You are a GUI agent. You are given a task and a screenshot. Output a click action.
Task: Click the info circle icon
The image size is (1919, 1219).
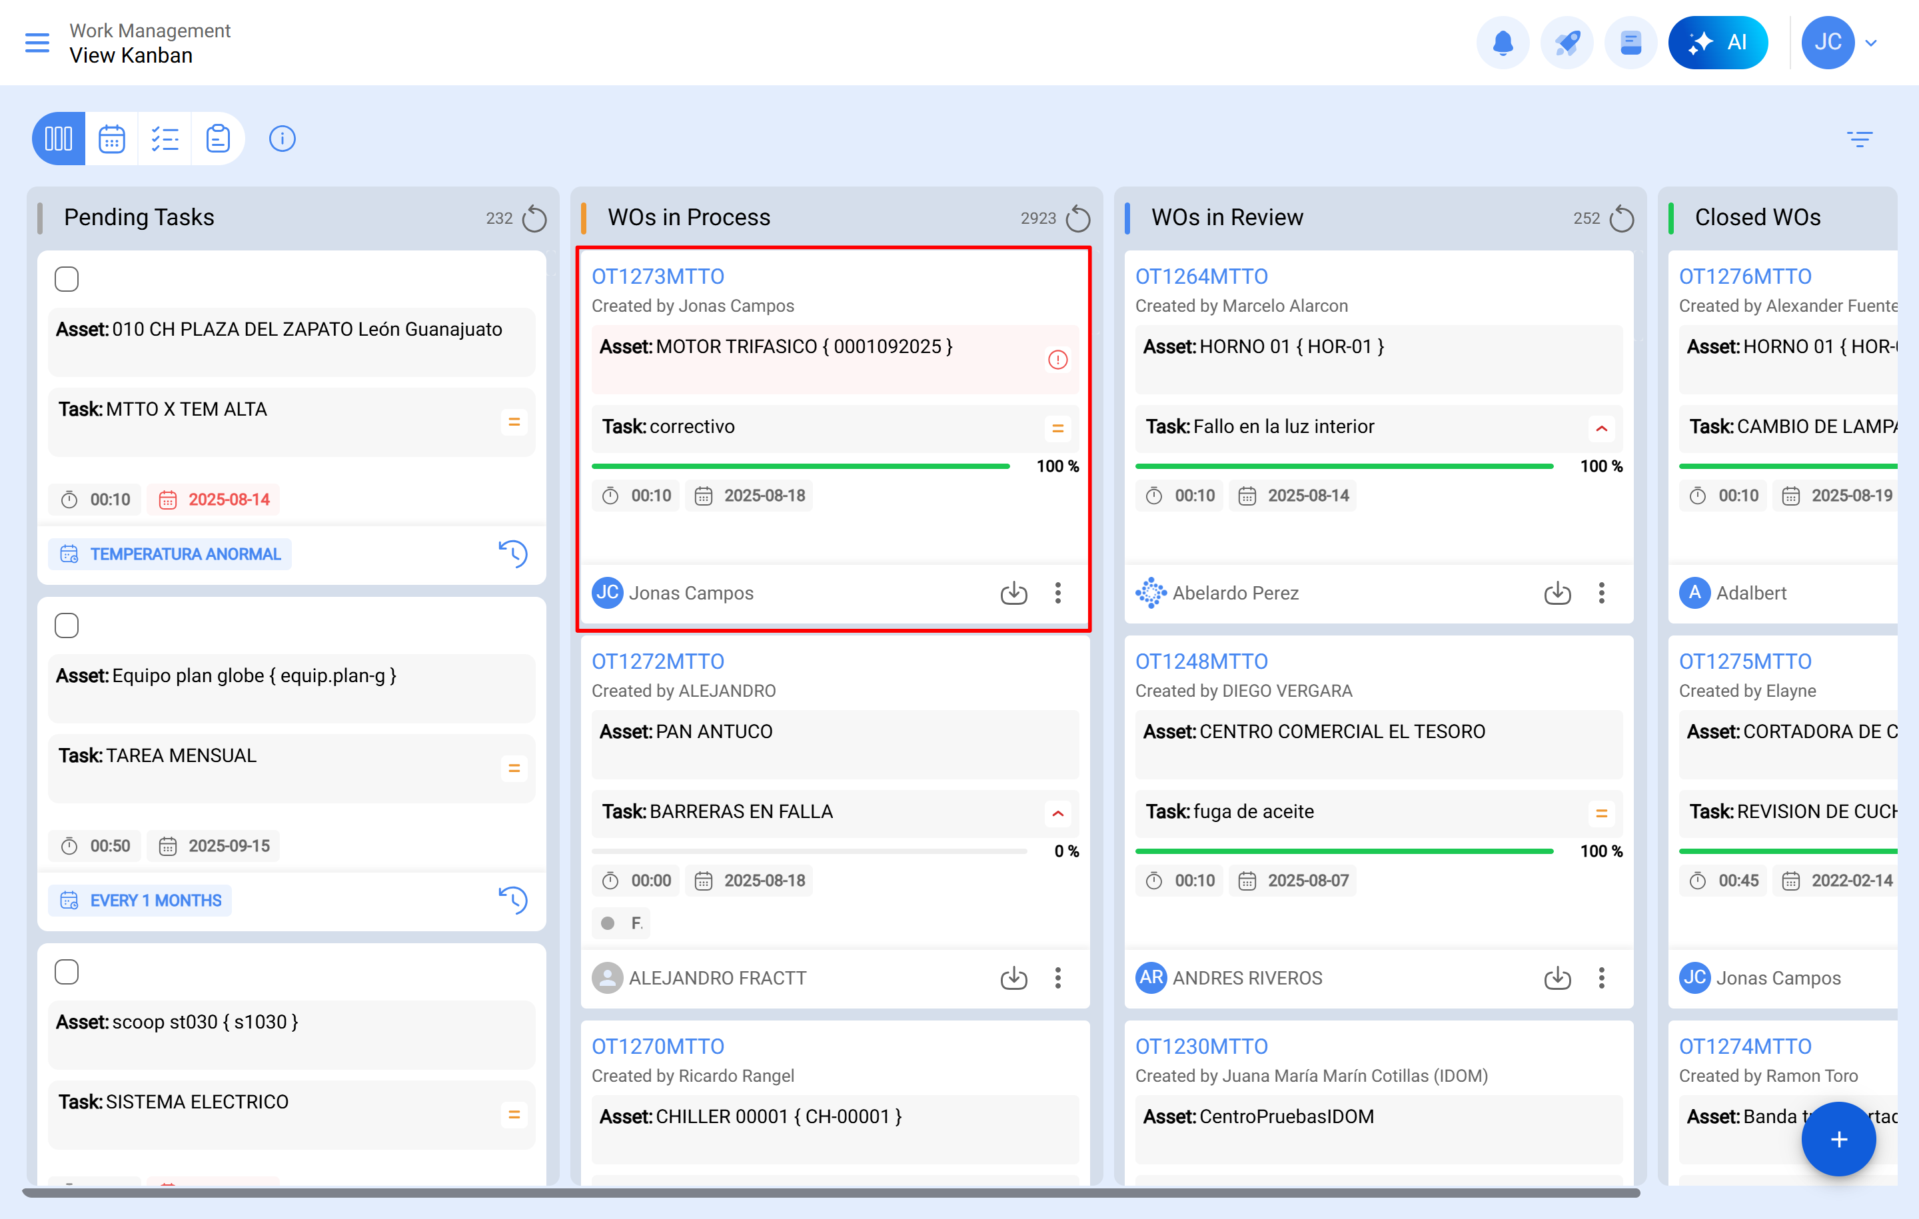pos(282,139)
